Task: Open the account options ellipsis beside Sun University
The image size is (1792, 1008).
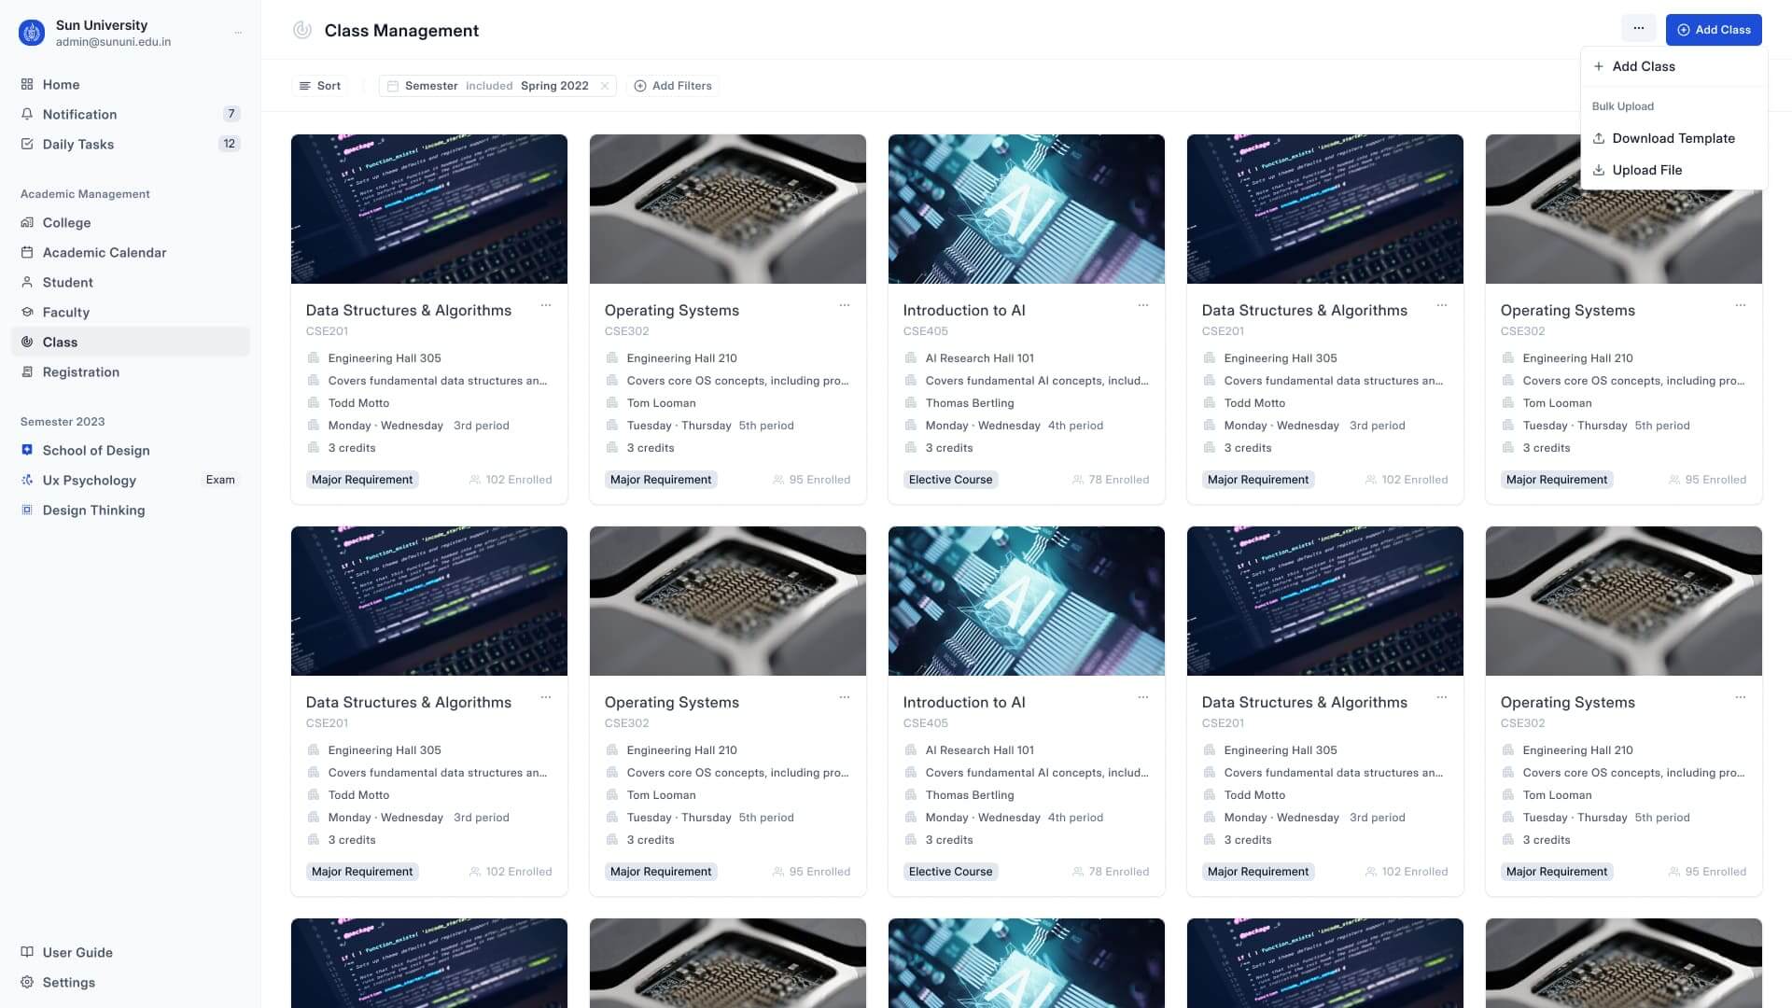Action: (238, 33)
